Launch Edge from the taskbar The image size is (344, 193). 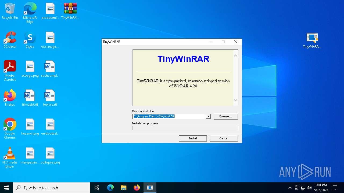pyautogui.click(x=110, y=188)
